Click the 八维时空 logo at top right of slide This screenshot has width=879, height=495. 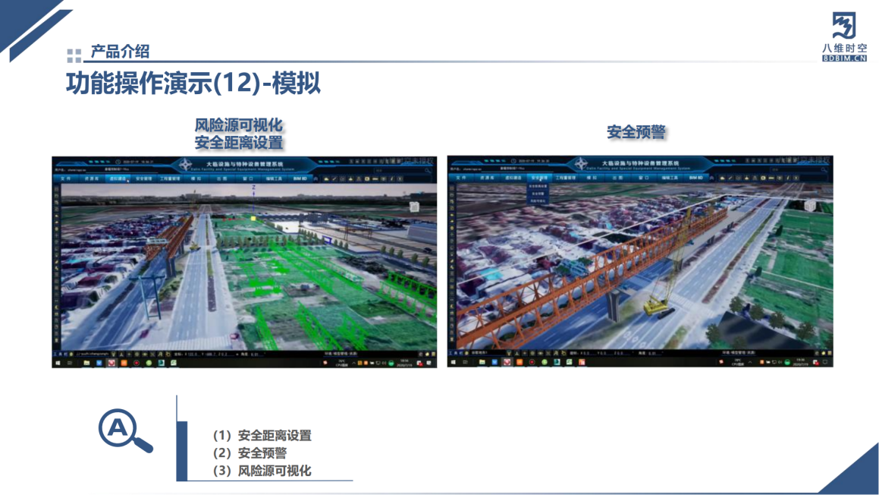tap(843, 36)
